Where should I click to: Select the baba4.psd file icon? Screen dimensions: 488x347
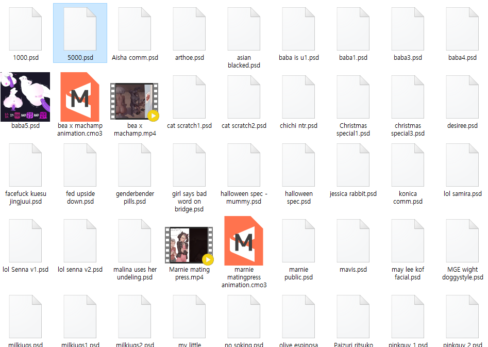(462, 29)
